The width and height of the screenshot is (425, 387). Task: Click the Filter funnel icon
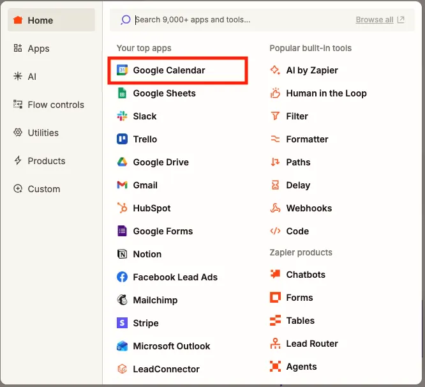(275, 116)
